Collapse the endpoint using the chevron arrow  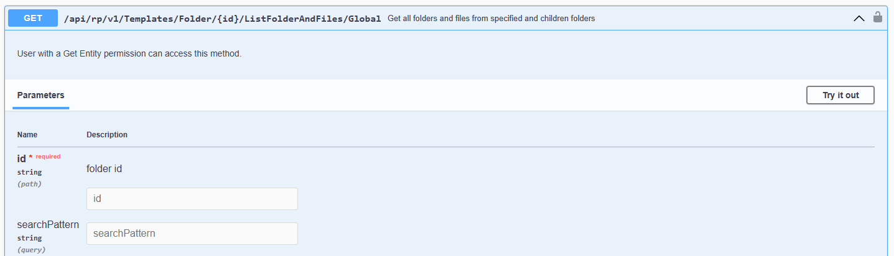click(859, 19)
